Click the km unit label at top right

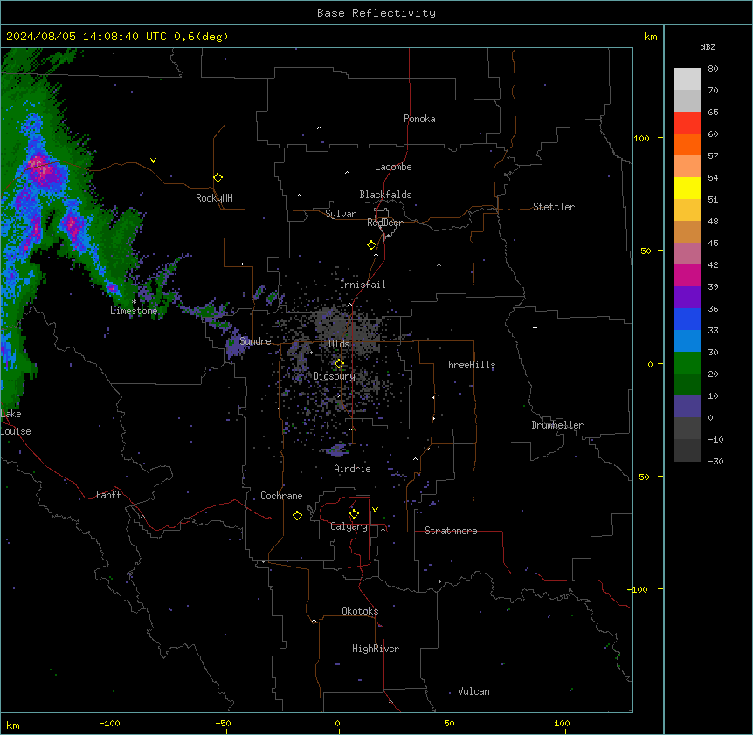(651, 37)
